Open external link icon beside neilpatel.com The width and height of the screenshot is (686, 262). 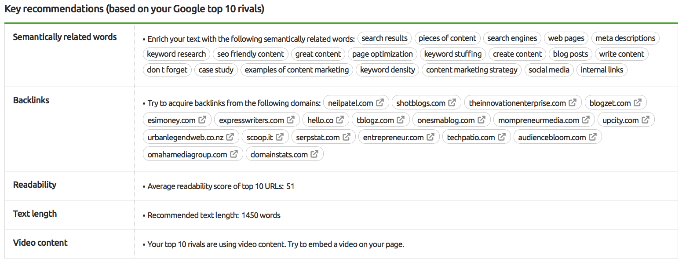click(x=380, y=103)
